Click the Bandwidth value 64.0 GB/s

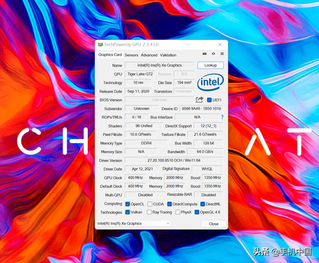[205, 151]
